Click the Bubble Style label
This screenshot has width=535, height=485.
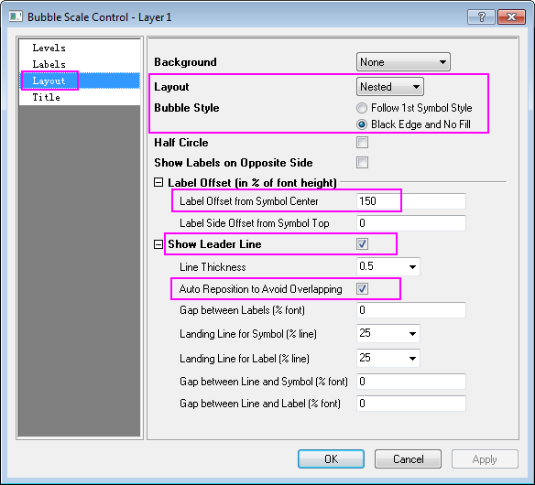(x=187, y=108)
